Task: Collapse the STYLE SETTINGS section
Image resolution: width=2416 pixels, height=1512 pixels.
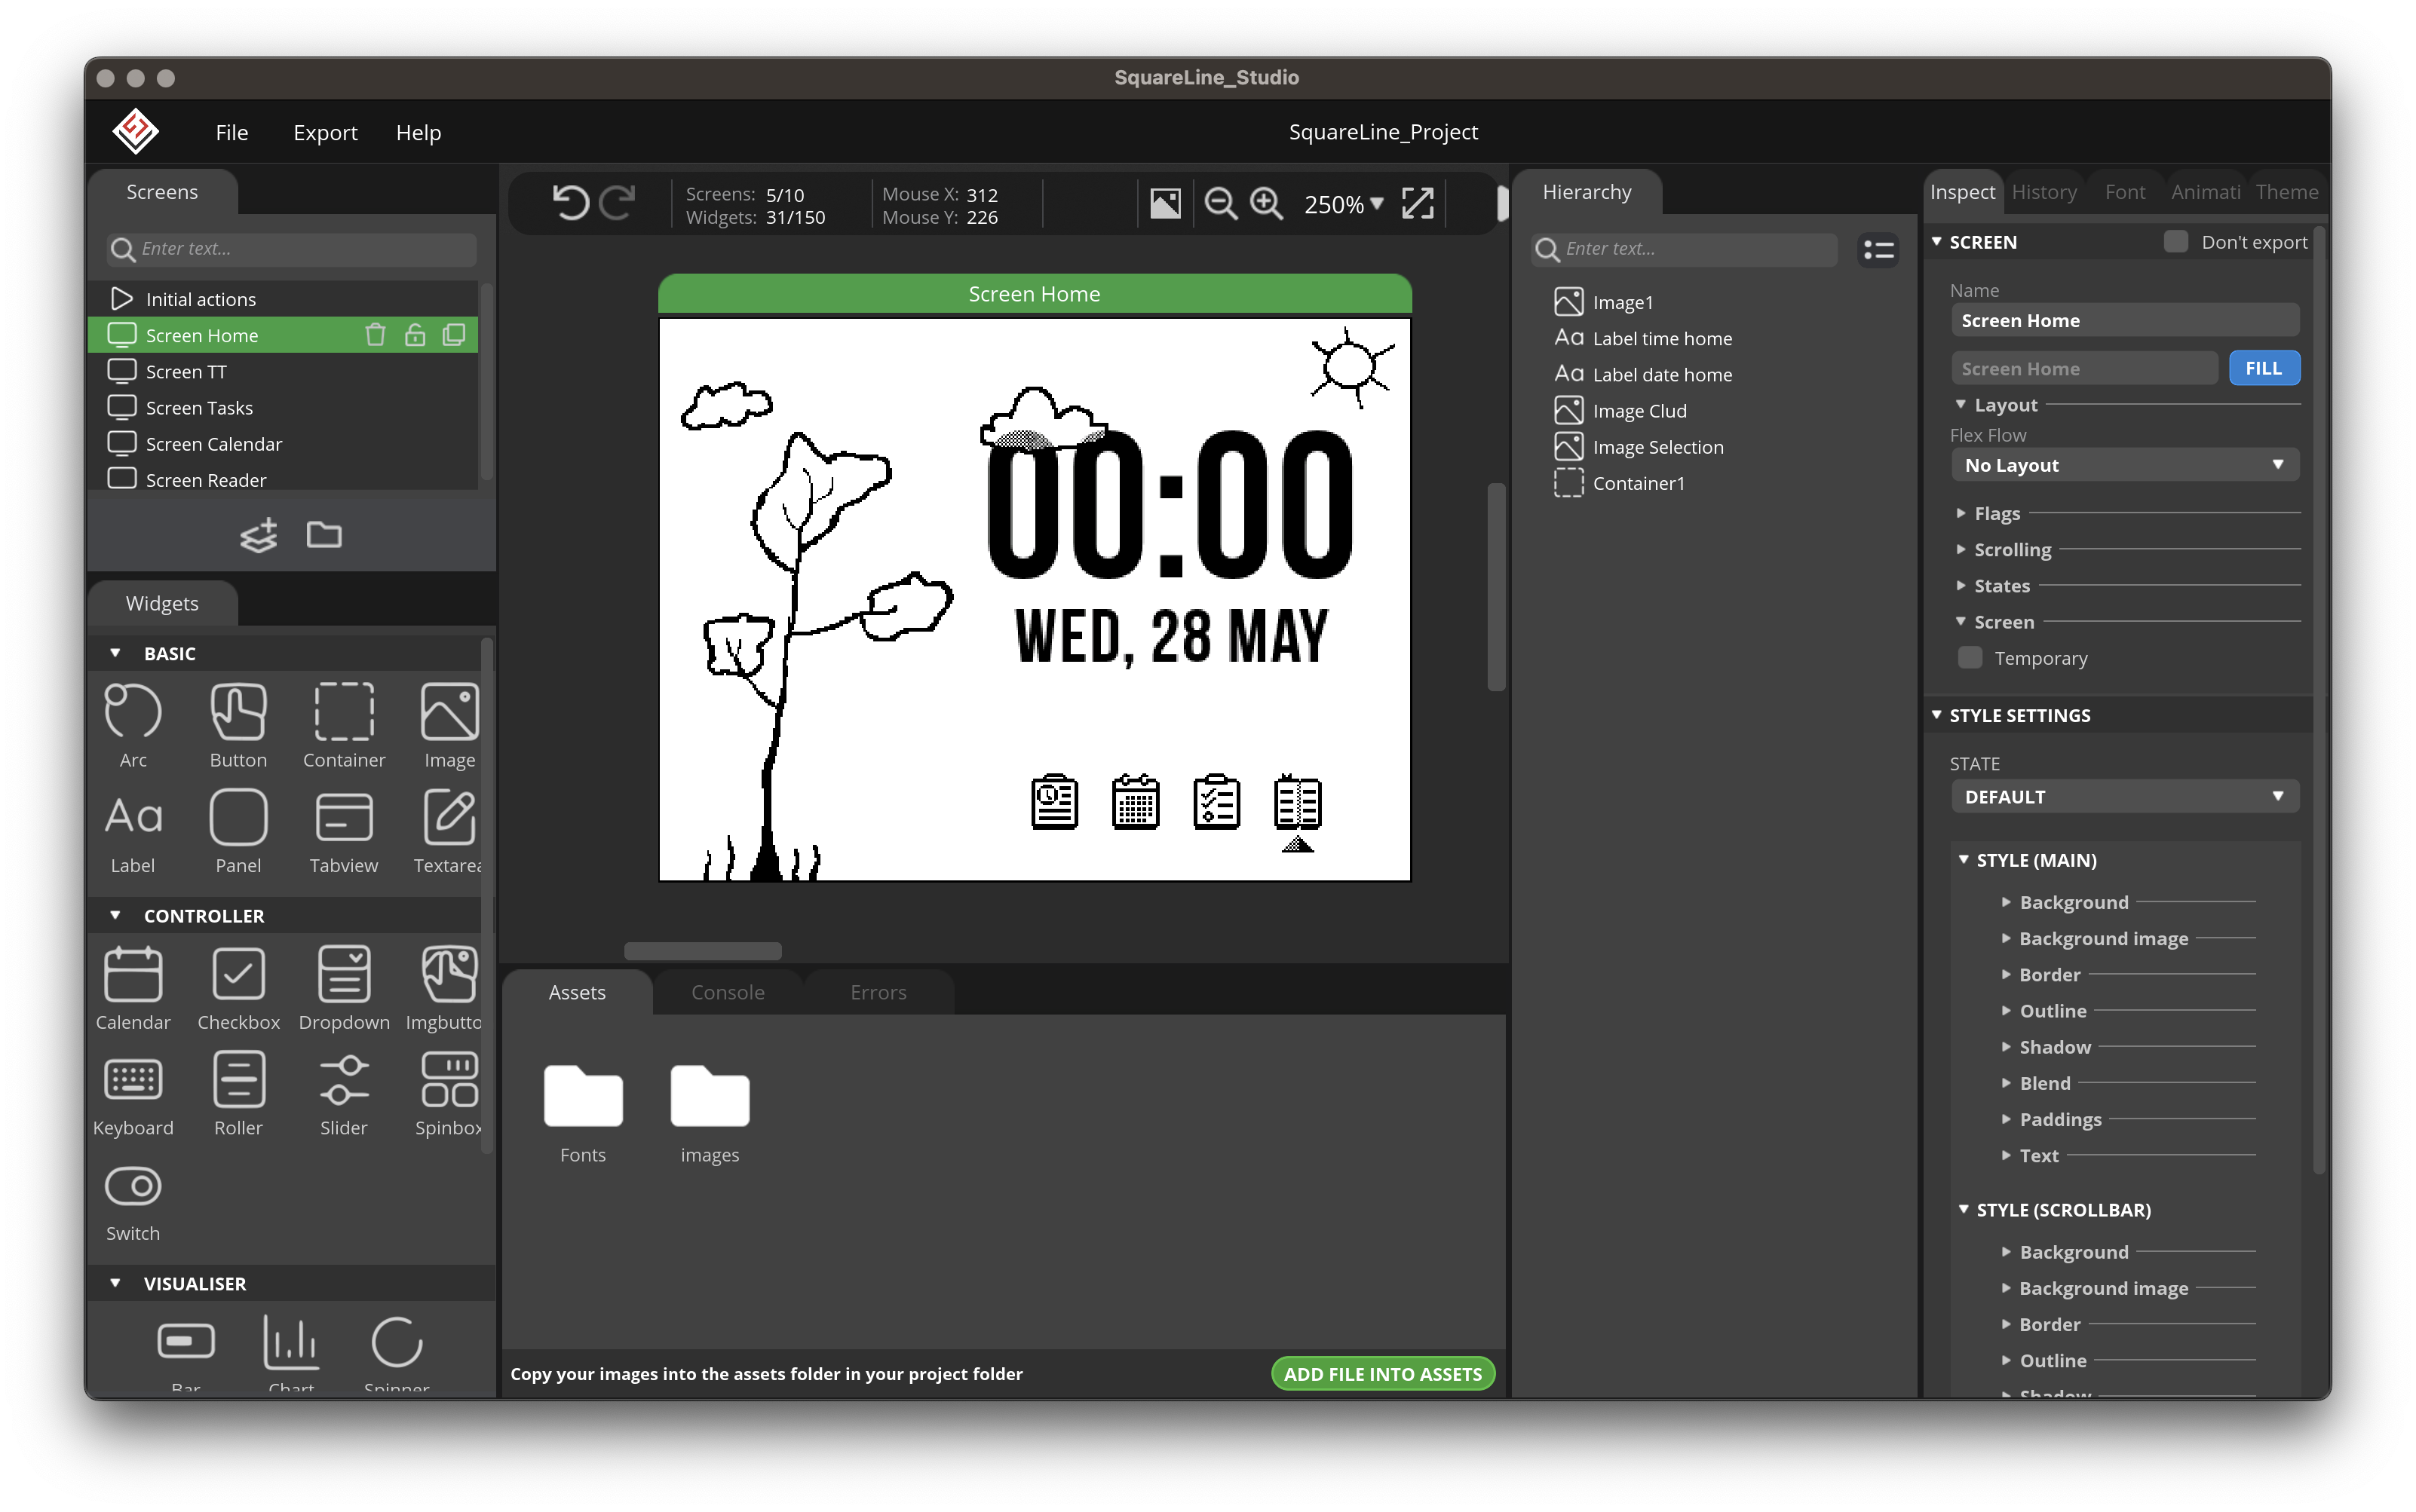Action: (x=1936, y=715)
